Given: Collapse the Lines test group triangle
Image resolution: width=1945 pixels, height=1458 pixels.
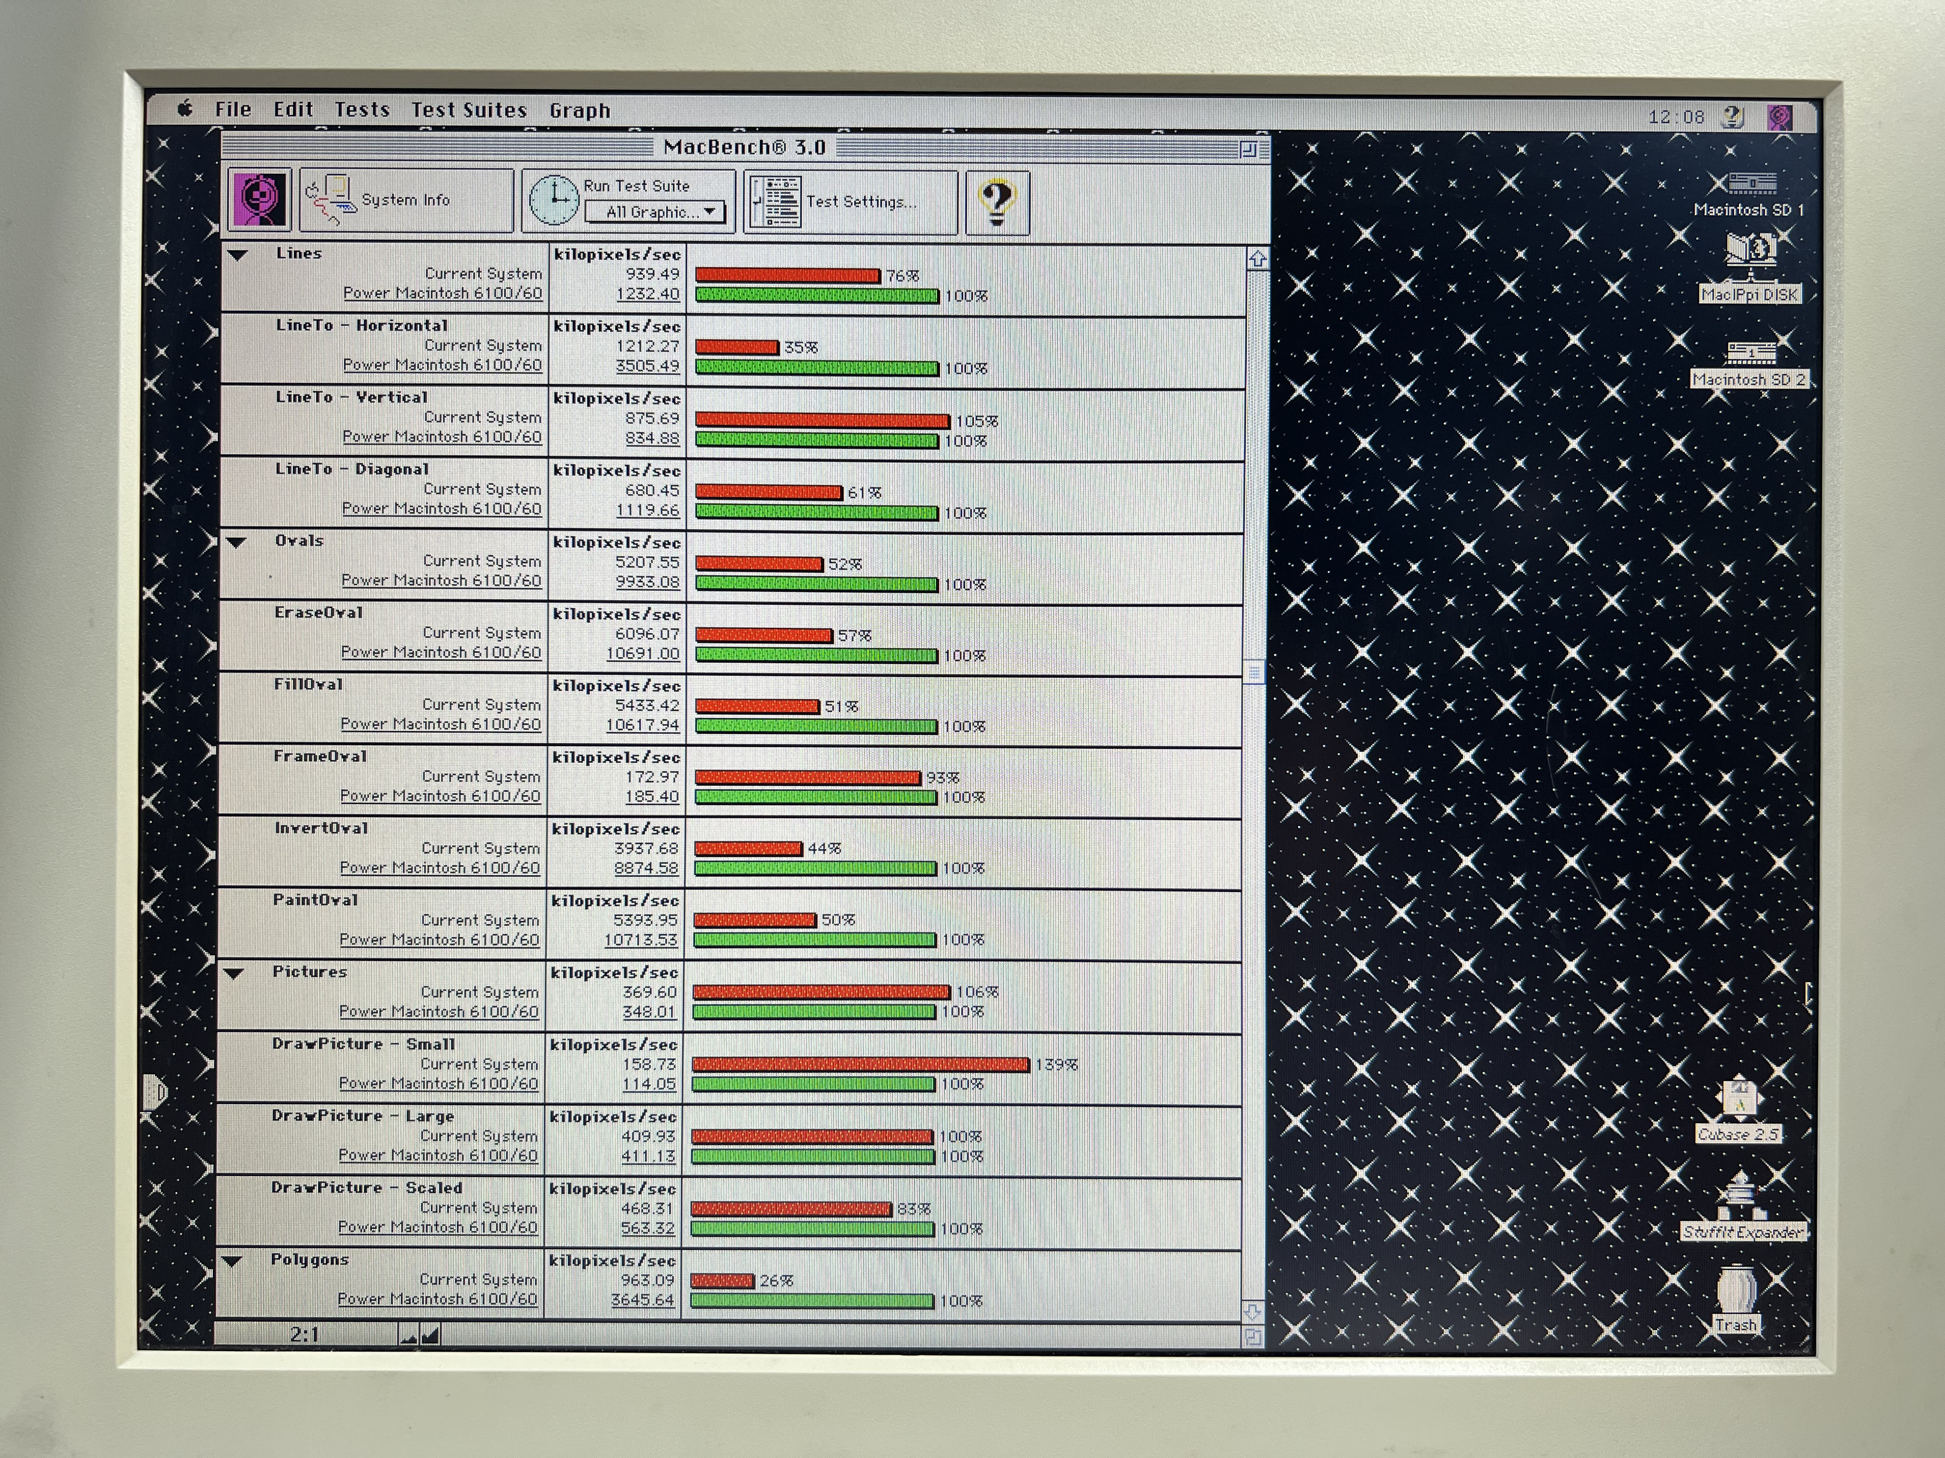Looking at the screenshot, I should point(237,256).
